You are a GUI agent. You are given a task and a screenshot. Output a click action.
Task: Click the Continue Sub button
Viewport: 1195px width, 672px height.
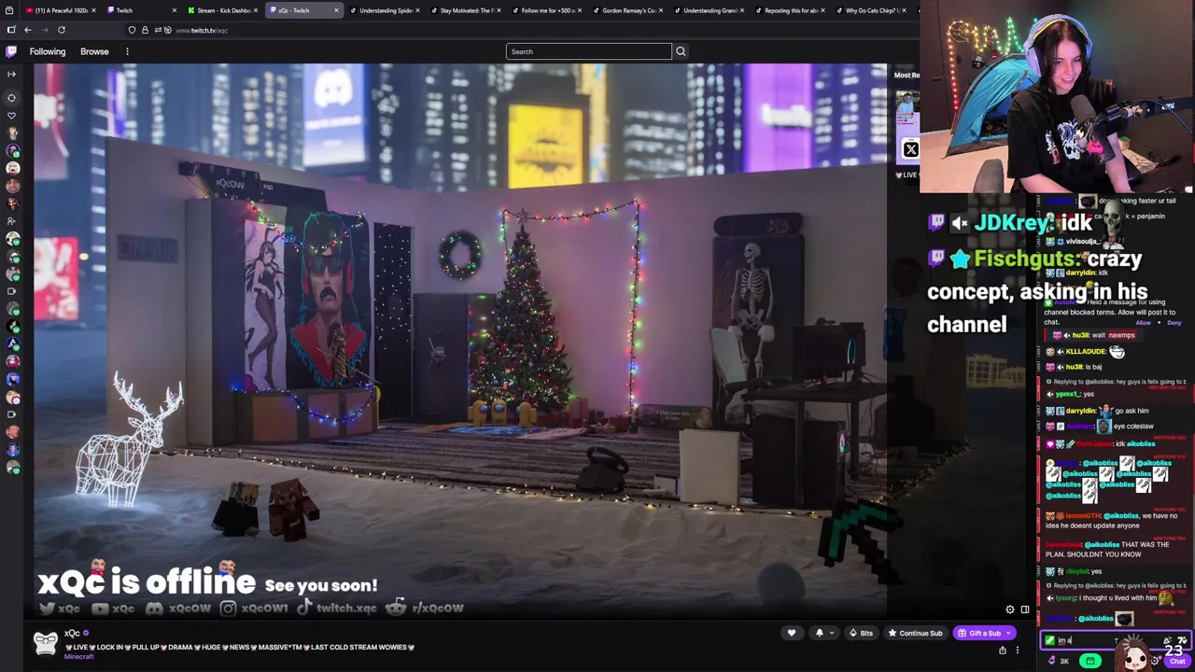pyautogui.click(x=915, y=633)
